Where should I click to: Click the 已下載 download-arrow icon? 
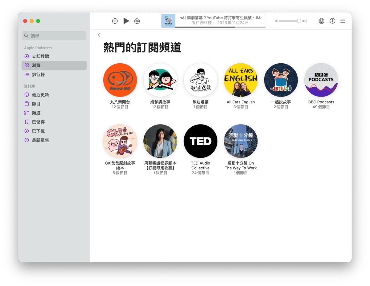pos(27,131)
